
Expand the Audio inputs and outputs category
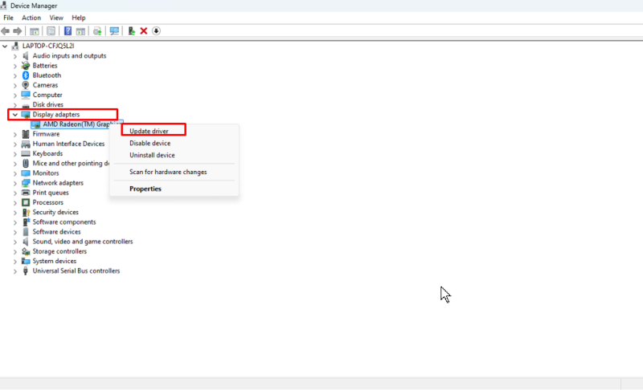click(14, 56)
